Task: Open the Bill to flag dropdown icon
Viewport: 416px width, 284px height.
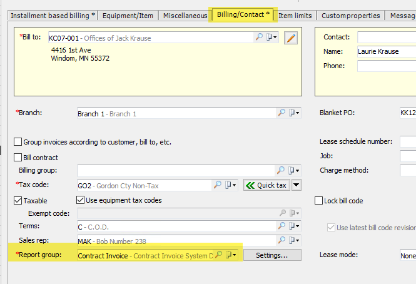Action: click(271, 37)
